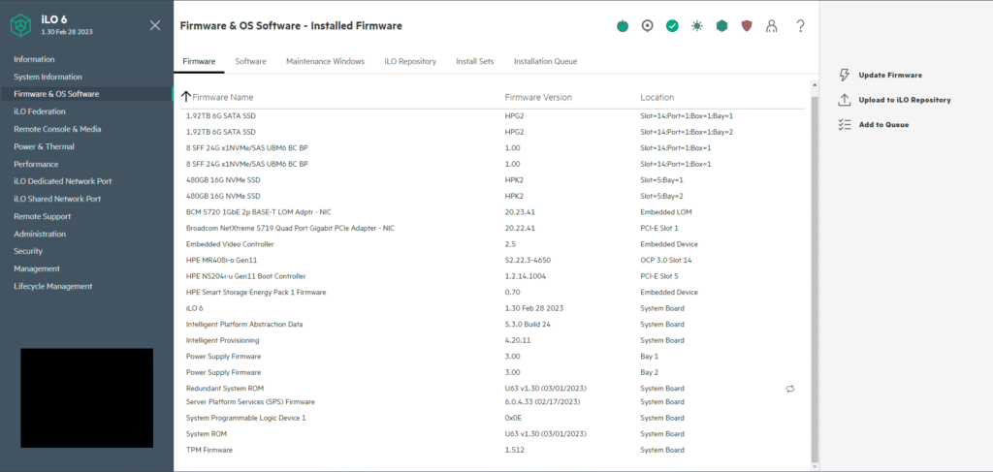Open Power & Thermal in sidebar

pos(45,146)
